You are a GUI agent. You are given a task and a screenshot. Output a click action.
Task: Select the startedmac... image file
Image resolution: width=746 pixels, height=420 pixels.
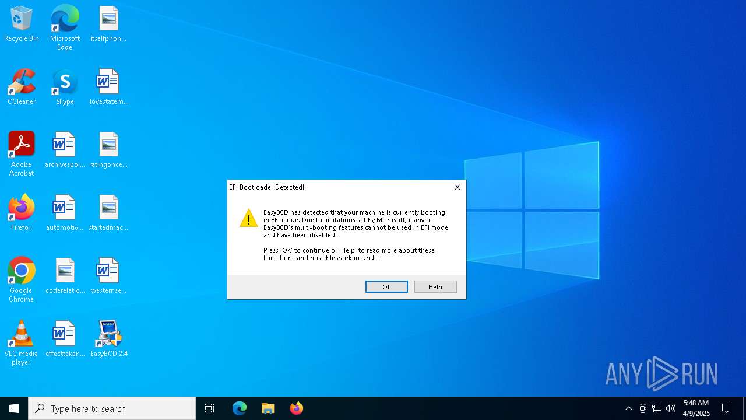(x=108, y=213)
